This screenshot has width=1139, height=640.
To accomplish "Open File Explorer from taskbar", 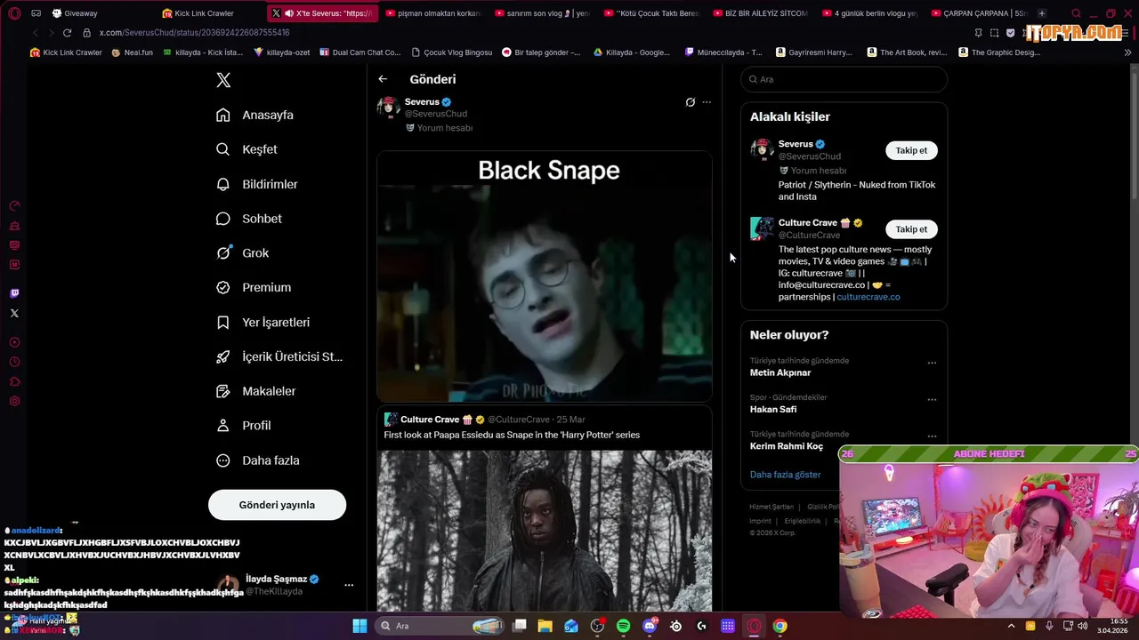I will pyautogui.click(x=545, y=626).
